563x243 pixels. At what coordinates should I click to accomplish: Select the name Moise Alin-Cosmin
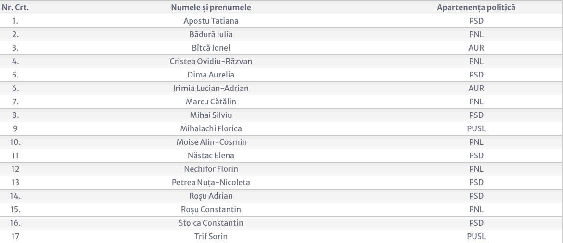211,142
